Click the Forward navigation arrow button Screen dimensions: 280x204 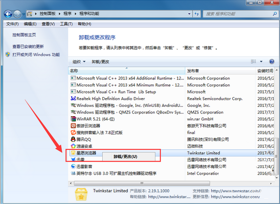[x=17, y=14]
